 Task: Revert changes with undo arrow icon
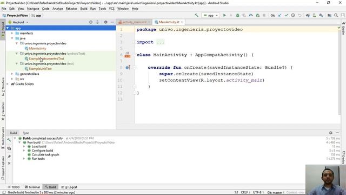pyautogui.click(x=300, y=15)
